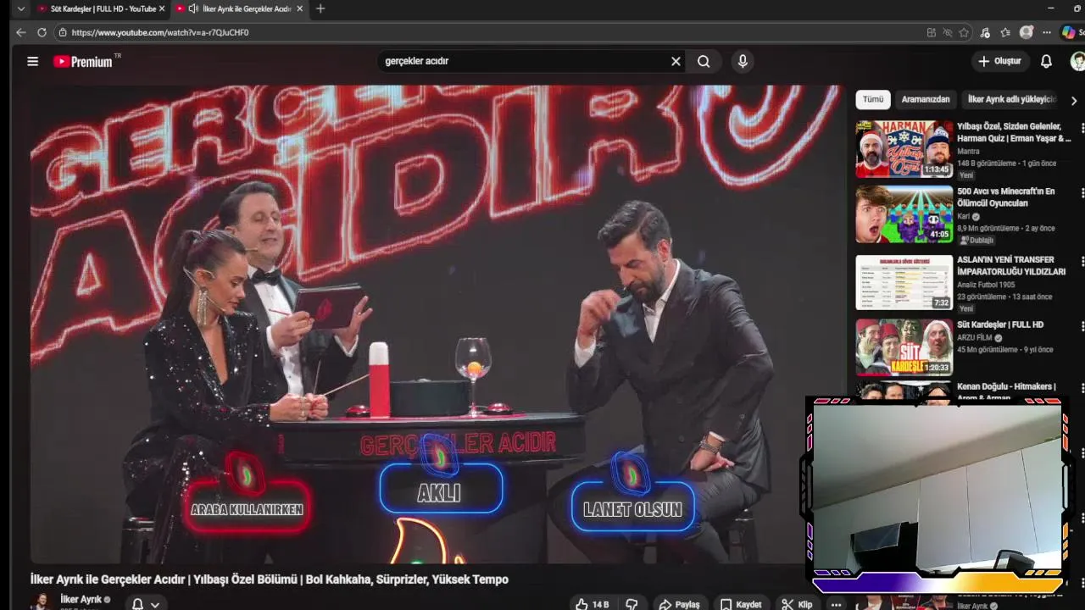Open ASLAN'IN YENİ TRANSFER thumbnail

tap(904, 282)
